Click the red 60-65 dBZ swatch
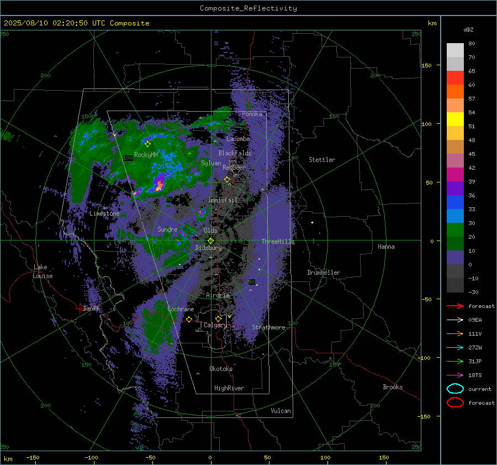This screenshot has width=497, height=465. (455, 78)
